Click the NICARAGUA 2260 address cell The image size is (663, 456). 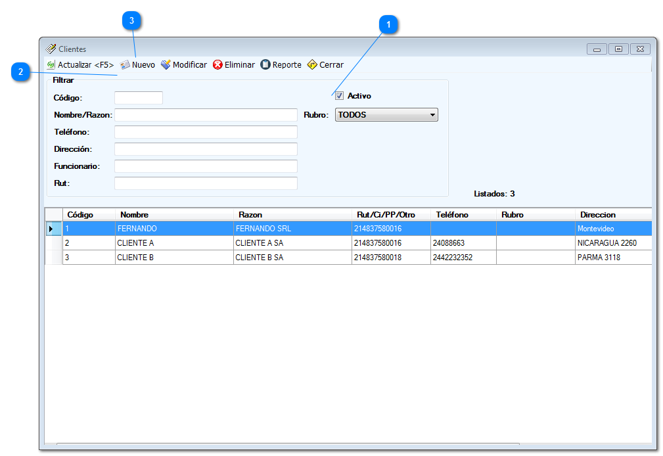coord(614,243)
